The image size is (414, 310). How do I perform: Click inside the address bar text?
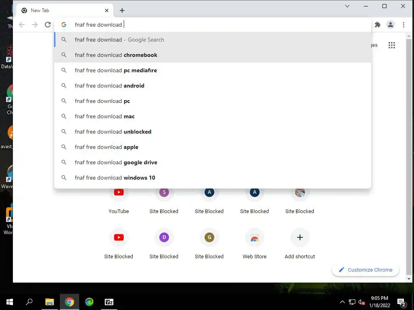[x=98, y=25]
